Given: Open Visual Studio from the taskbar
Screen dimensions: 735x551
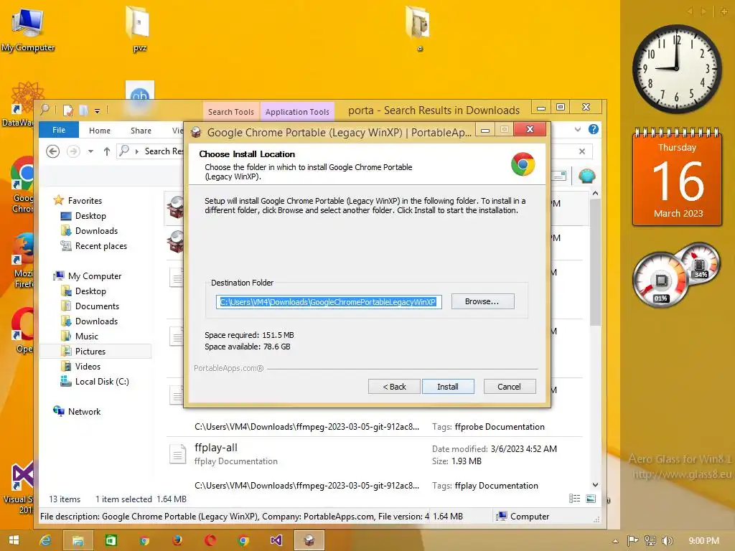Looking at the screenshot, I should coord(276,540).
